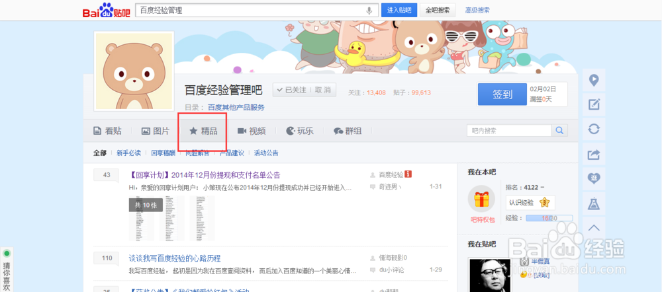Click the second image thumbnail in the first post

[x=172, y=218]
